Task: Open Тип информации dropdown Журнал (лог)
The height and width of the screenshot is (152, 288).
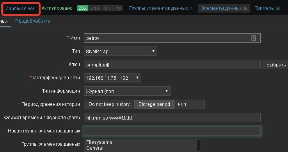Action: click(x=127, y=91)
